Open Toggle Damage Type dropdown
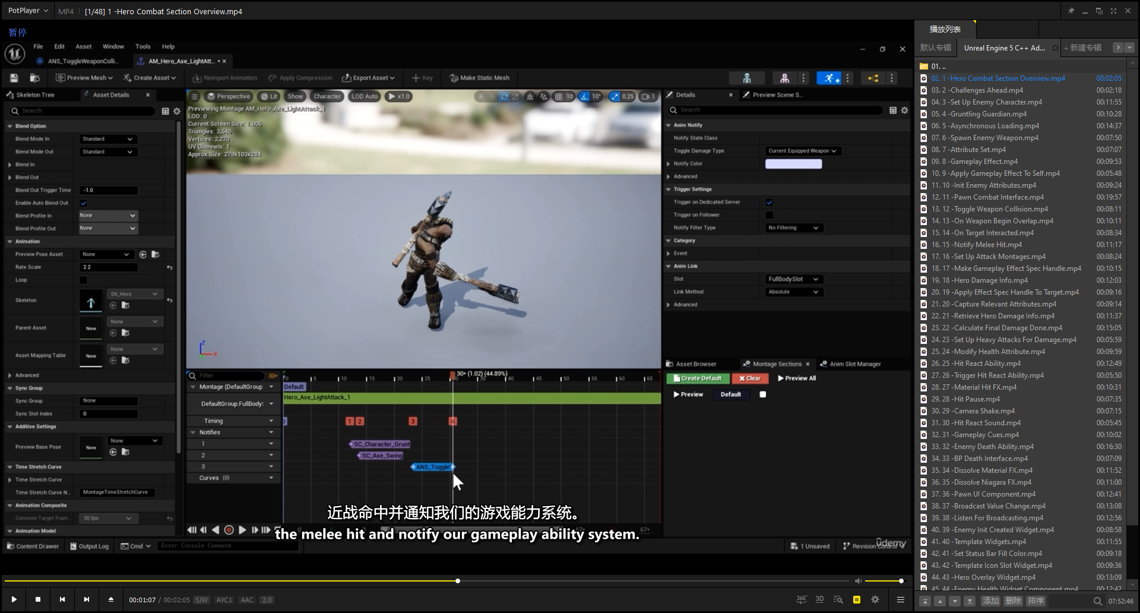Viewport: 1140px width, 613px height. (x=802, y=151)
